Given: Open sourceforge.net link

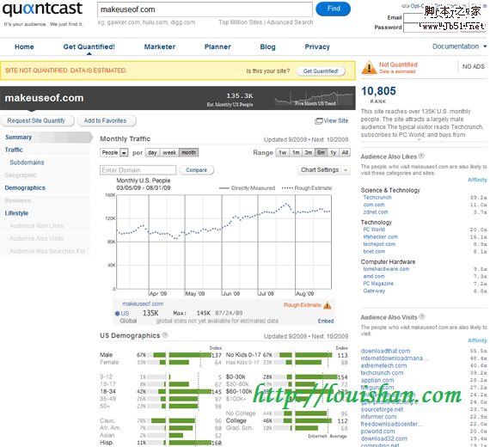Looking at the screenshot, I should point(382,409).
